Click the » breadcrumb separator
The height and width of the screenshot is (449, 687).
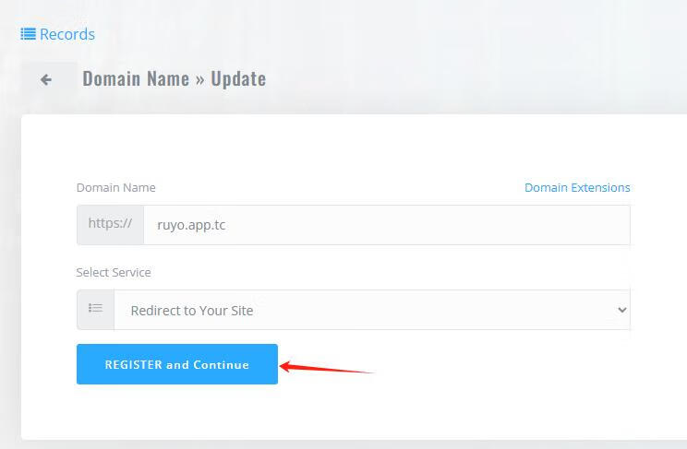click(x=199, y=79)
